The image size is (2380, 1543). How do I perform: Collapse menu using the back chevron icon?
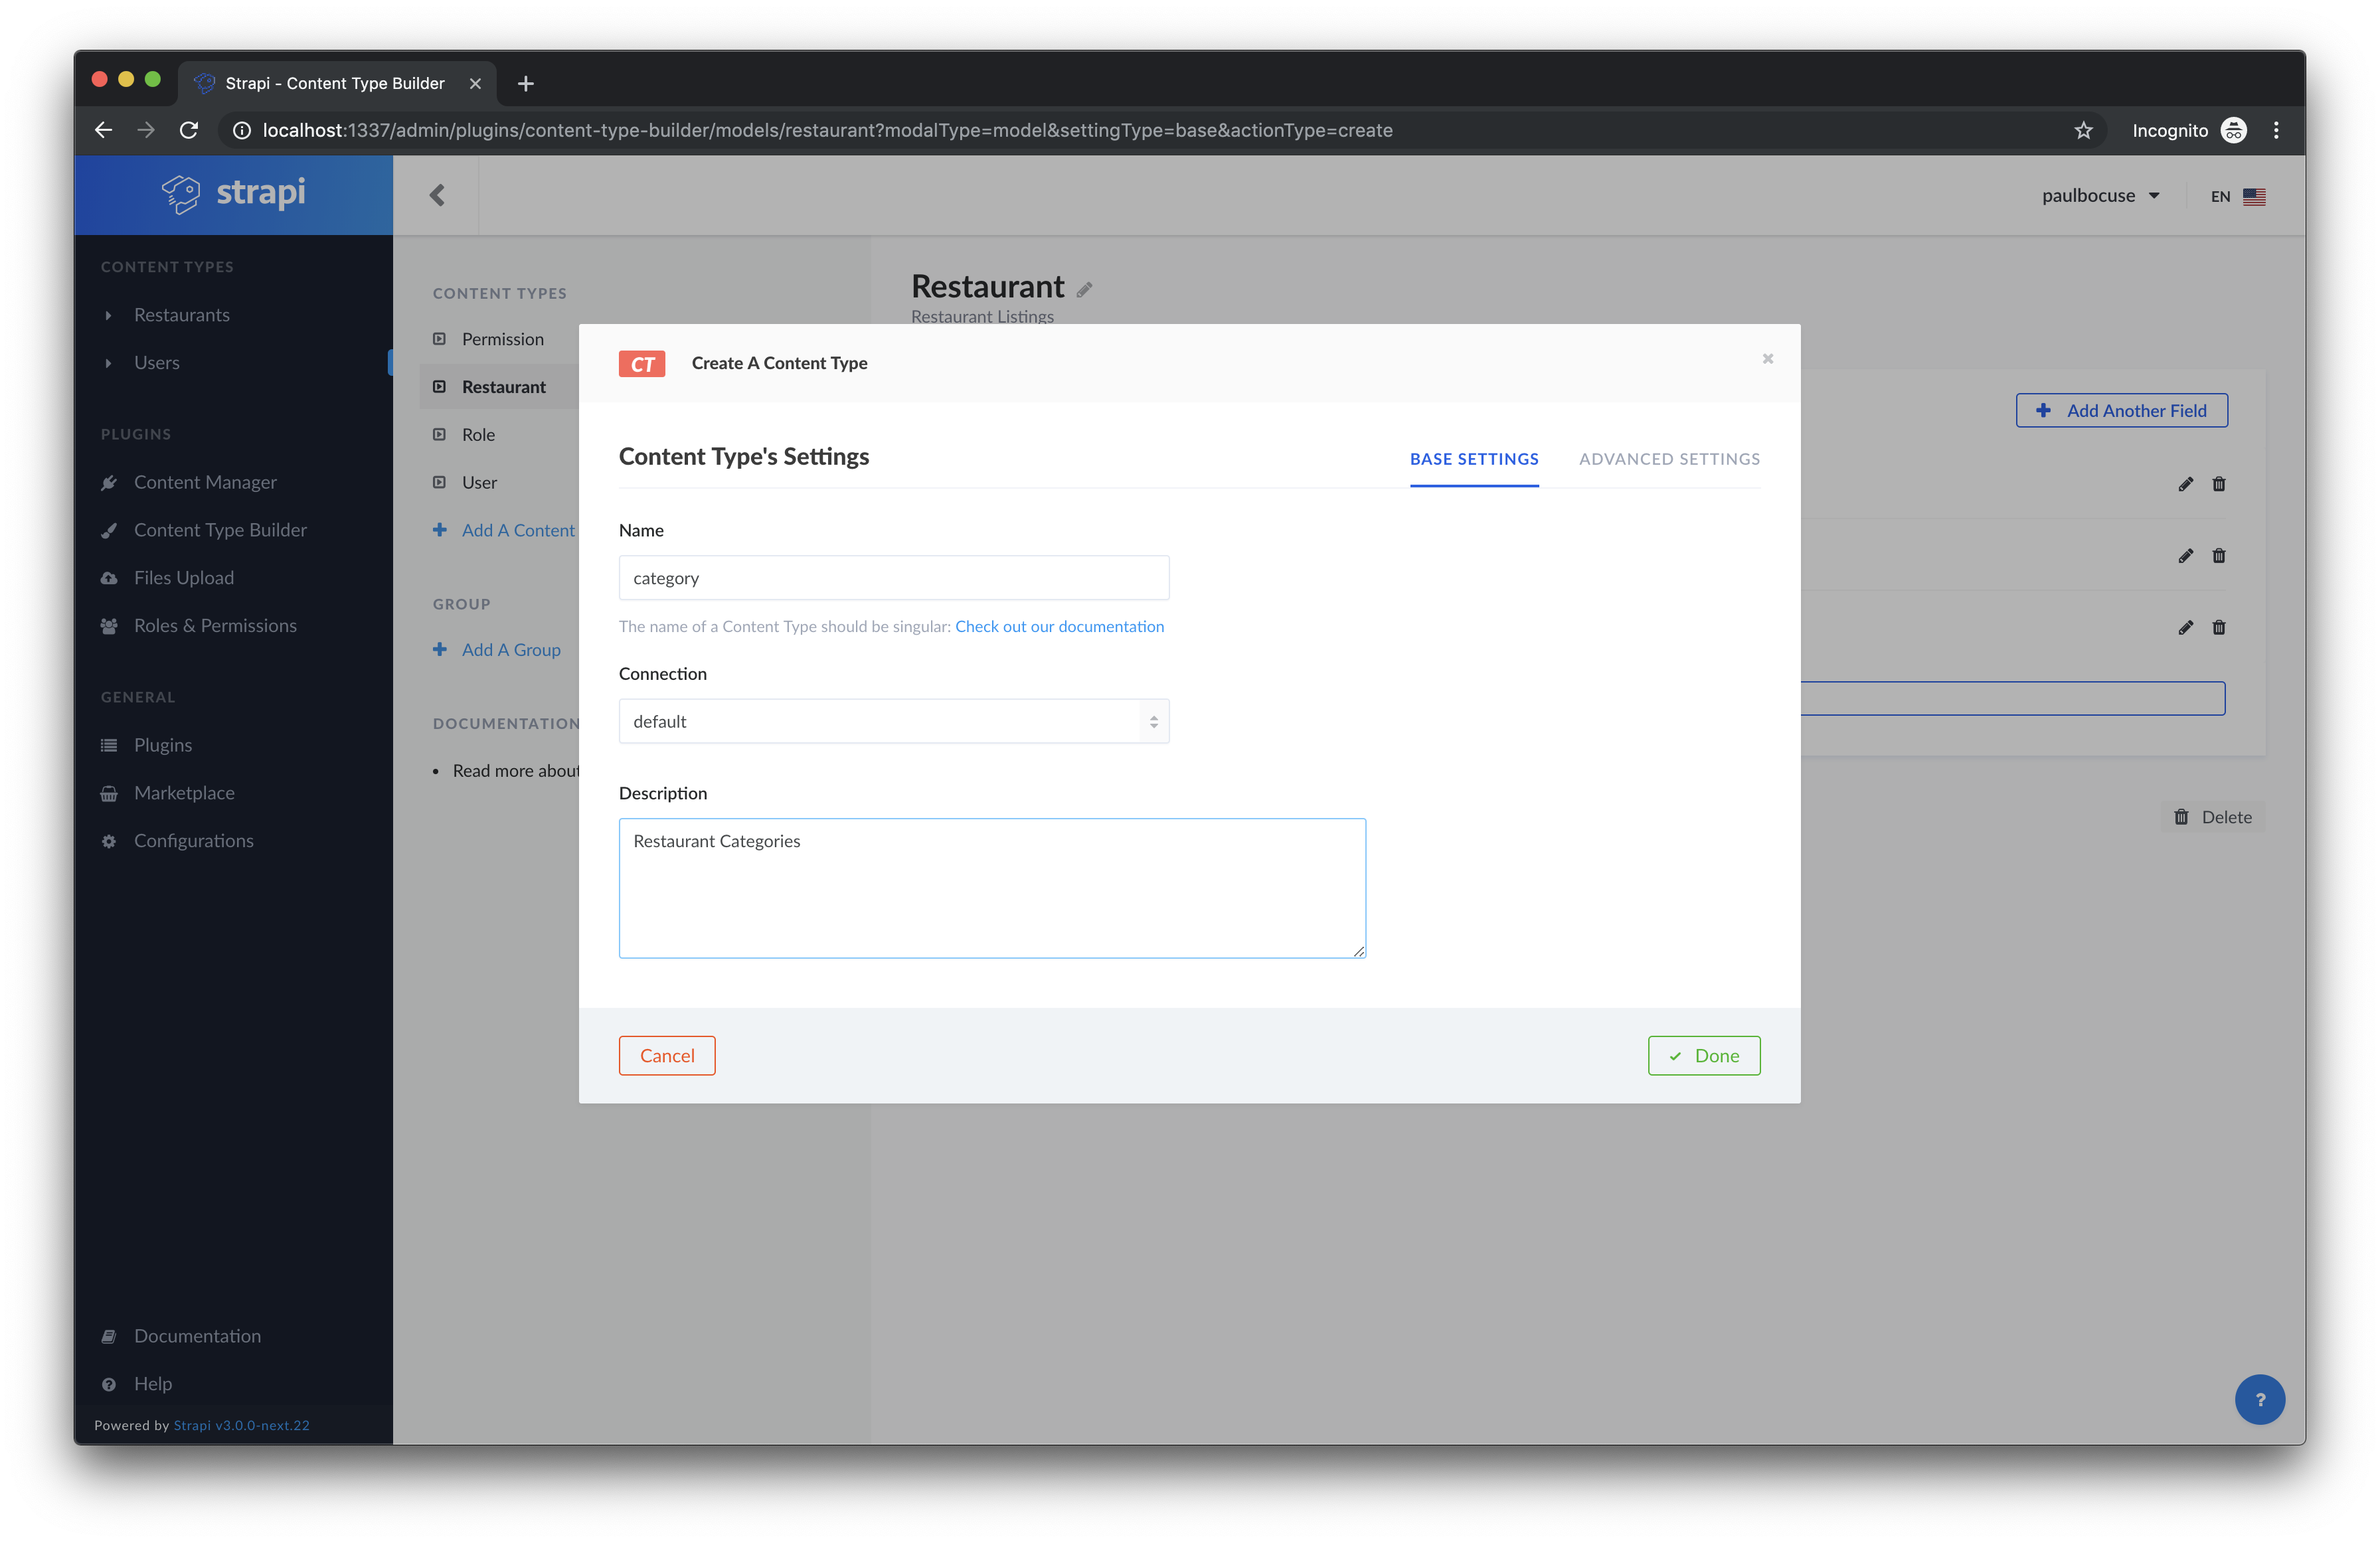pos(437,195)
